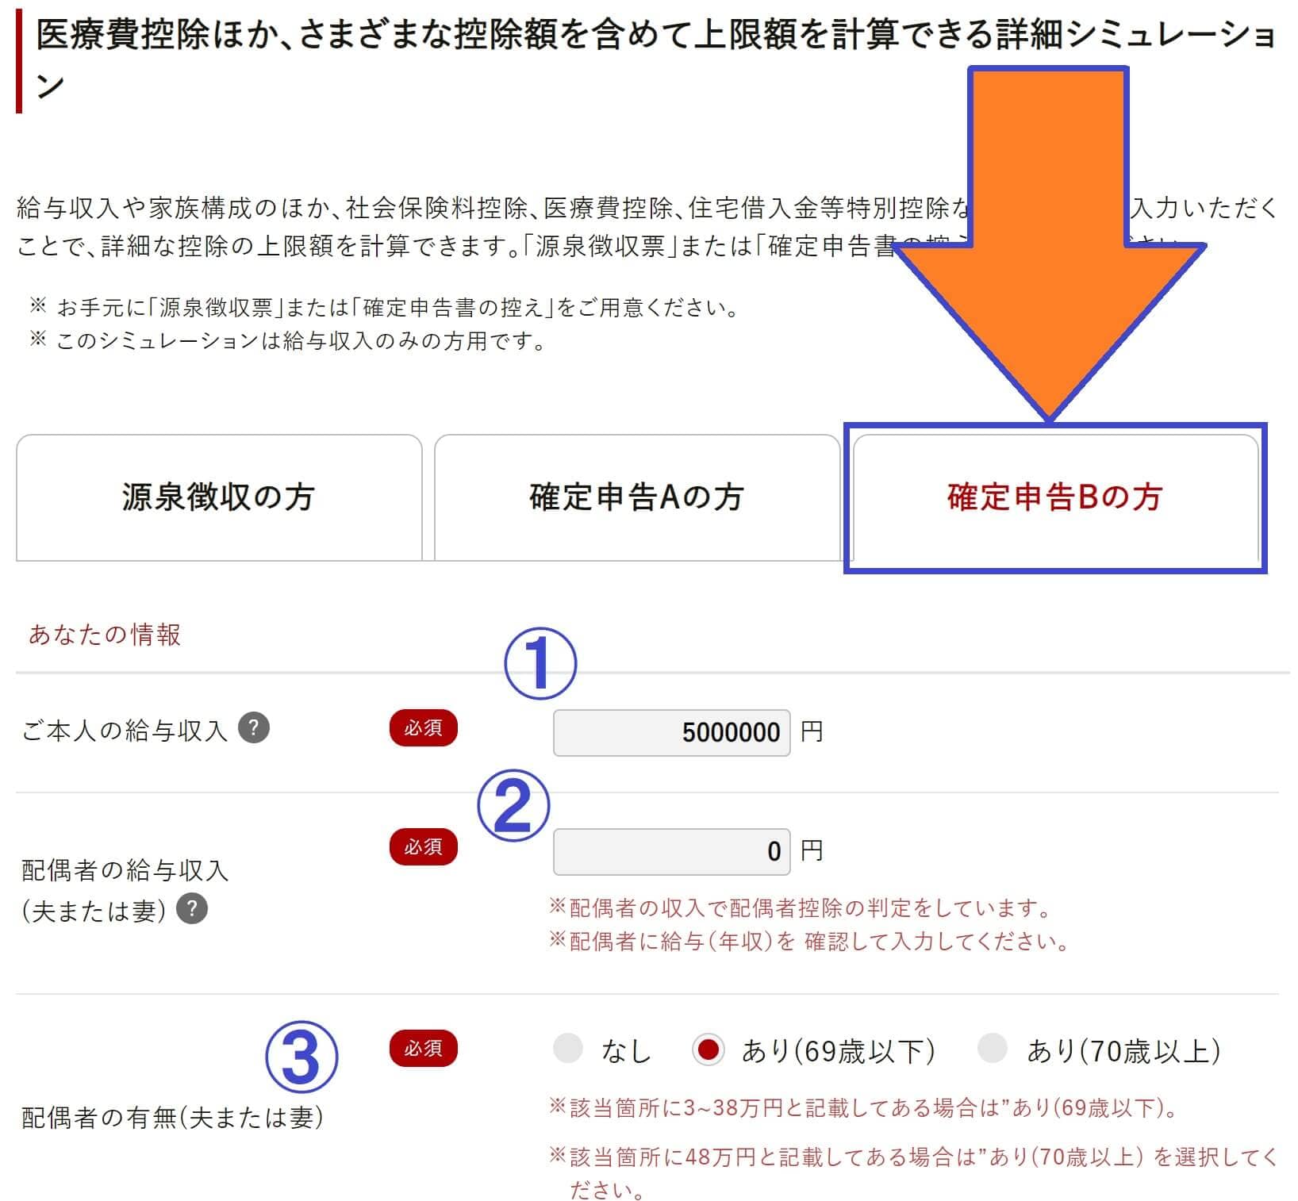The width and height of the screenshot is (1298, 1201).
Task: Switch to 確定申告Aの方 tab
Action: click(636, 497)
